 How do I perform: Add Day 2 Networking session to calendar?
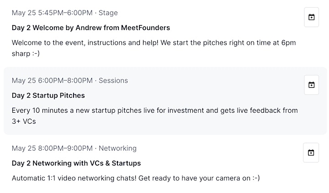[x=311, y=152]
